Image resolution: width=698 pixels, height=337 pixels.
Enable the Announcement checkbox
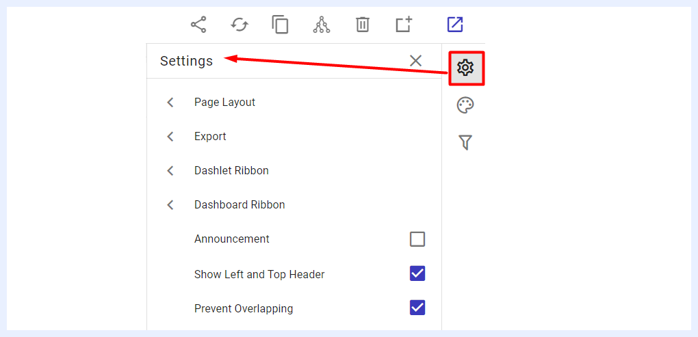click(x=417, y=239)
